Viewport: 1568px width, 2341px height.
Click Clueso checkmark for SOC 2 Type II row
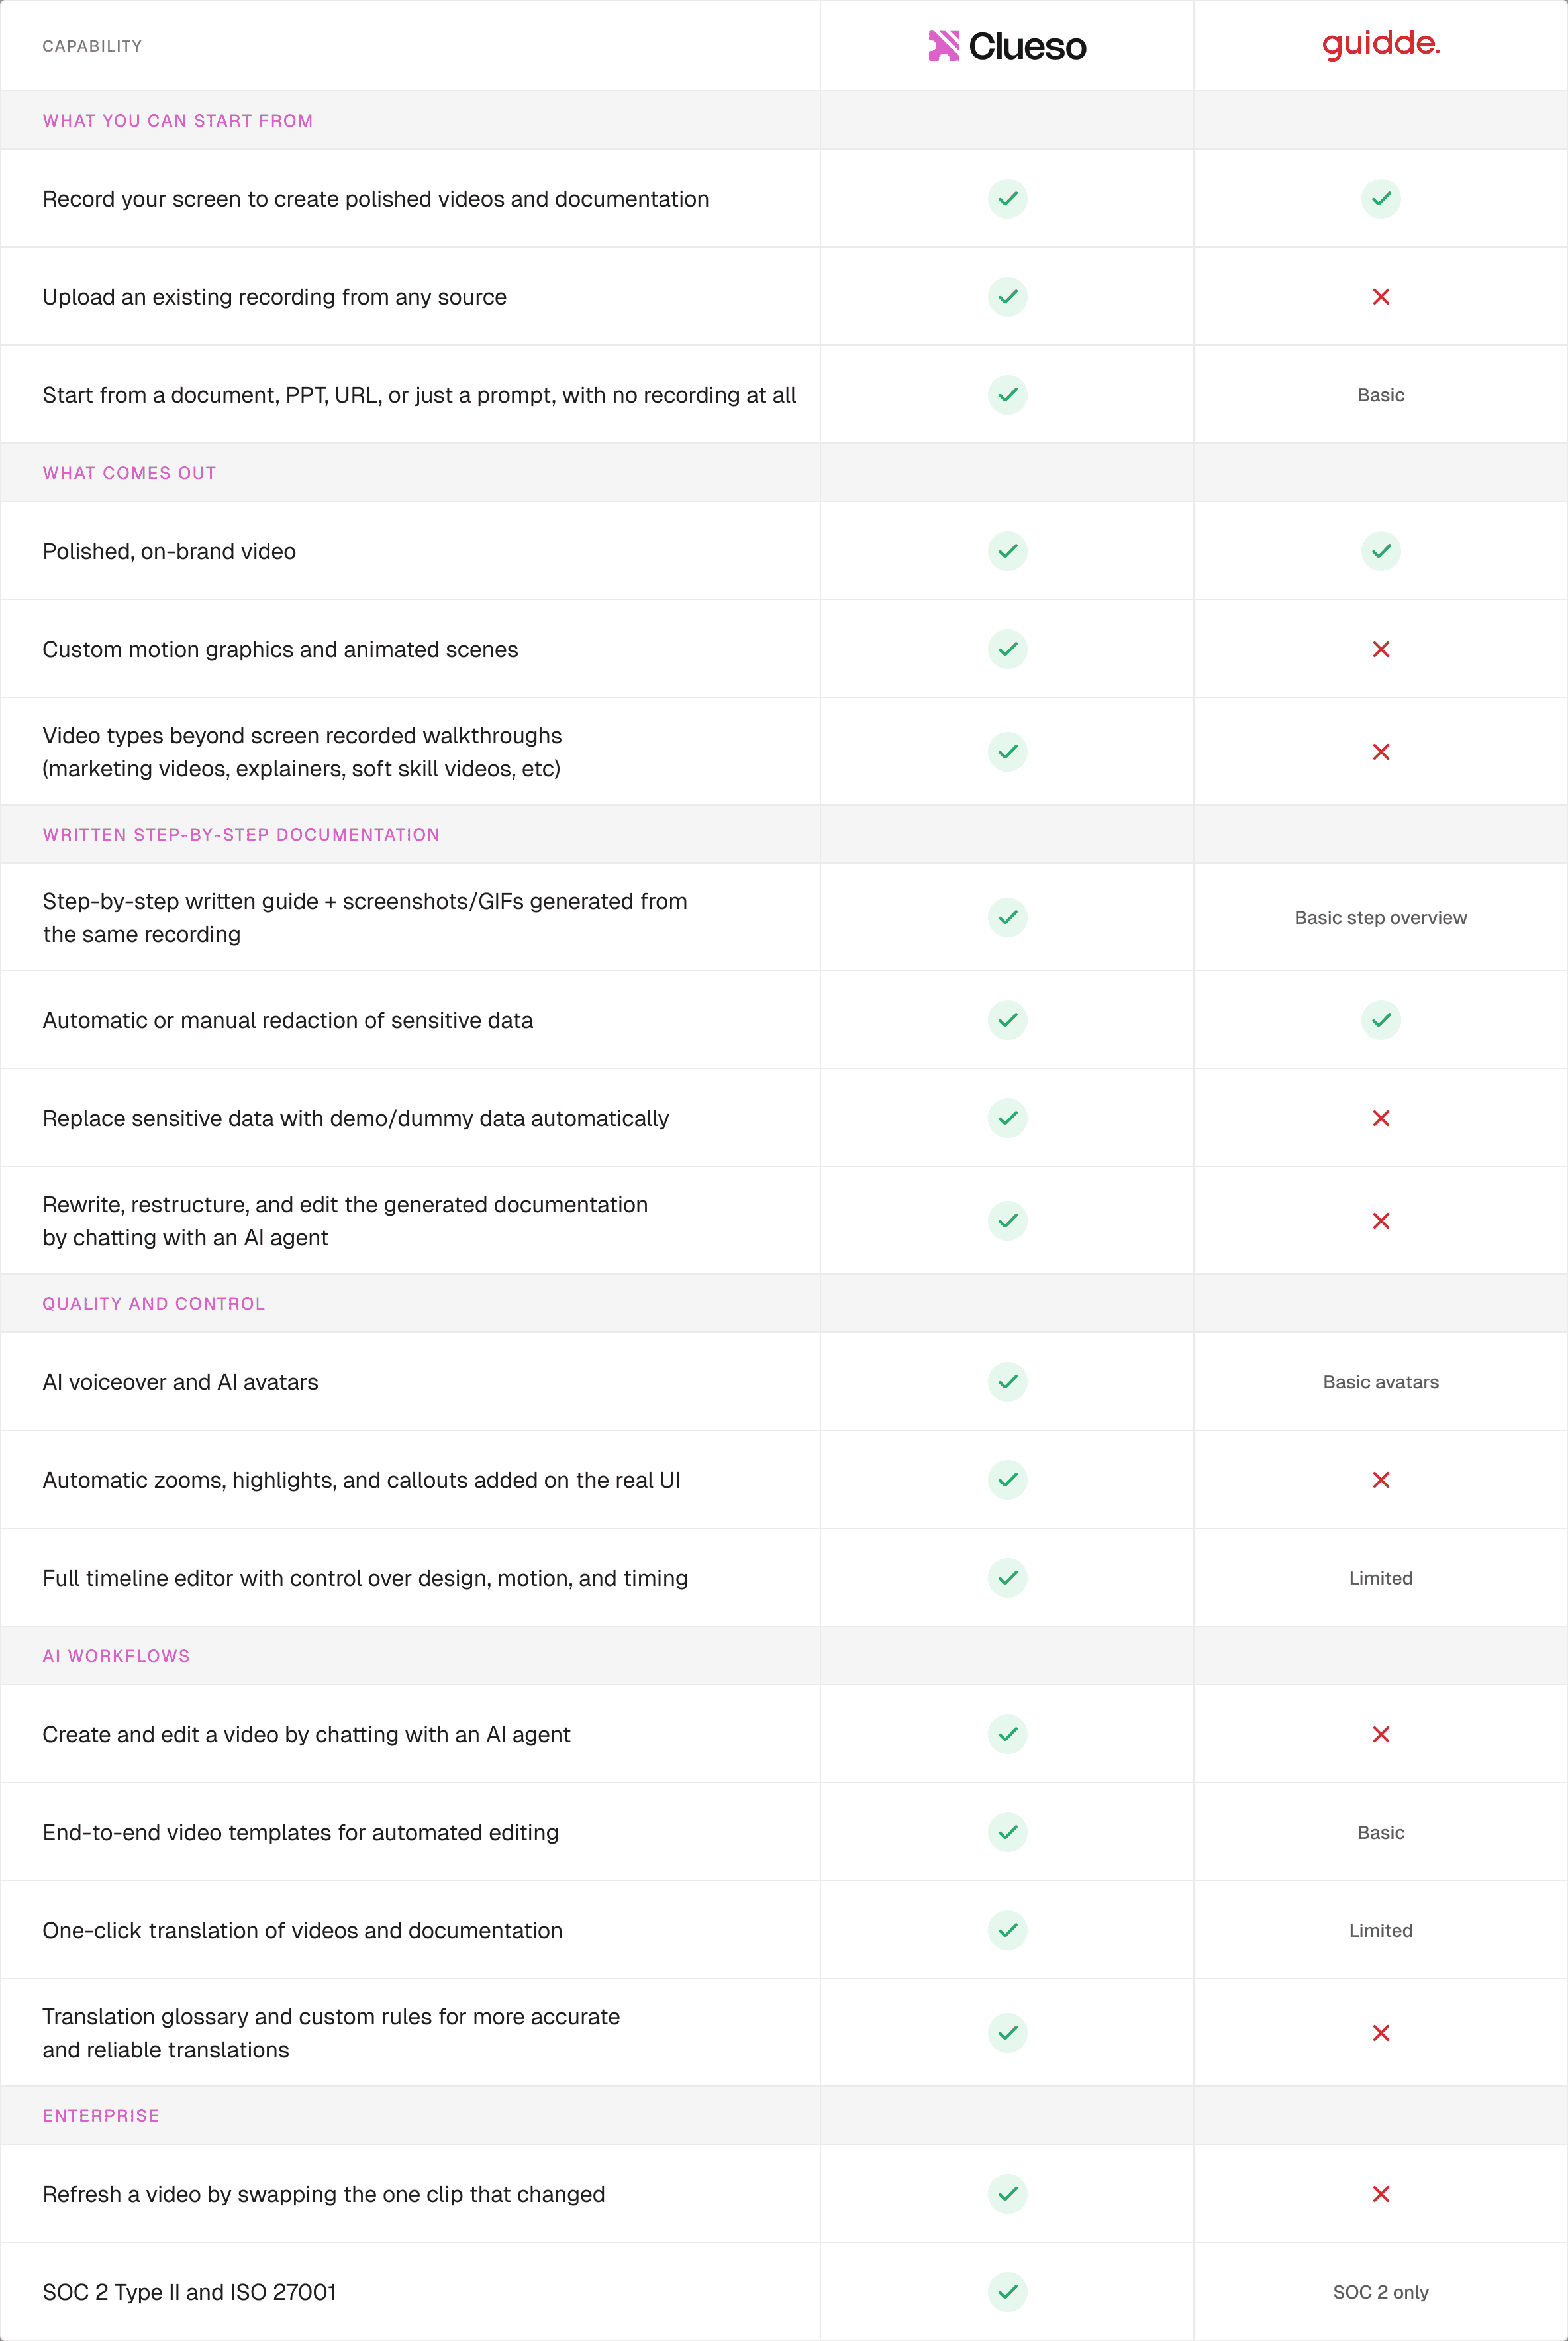pos(1007,2292)
